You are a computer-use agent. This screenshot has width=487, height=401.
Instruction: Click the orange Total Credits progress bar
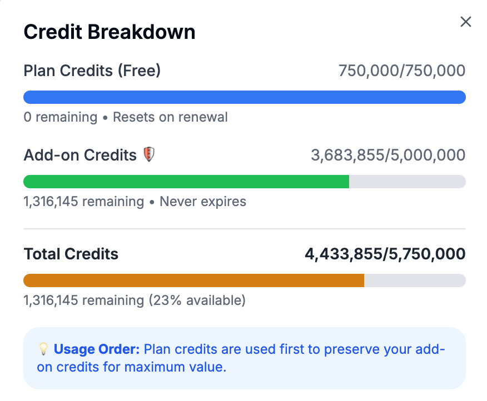[x=193, y=280]
